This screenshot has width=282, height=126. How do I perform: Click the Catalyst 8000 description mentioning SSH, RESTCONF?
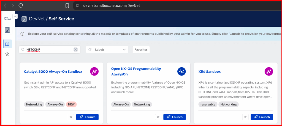60,85
